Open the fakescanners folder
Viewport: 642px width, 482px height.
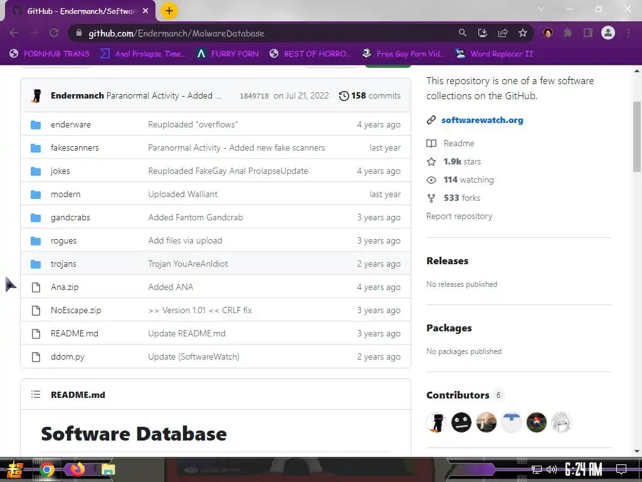tap(75, 147)
